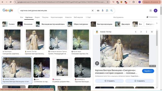The image size is (162, 91).
Task: Open the on-screen keyboard icon
Action: [98, 11]
